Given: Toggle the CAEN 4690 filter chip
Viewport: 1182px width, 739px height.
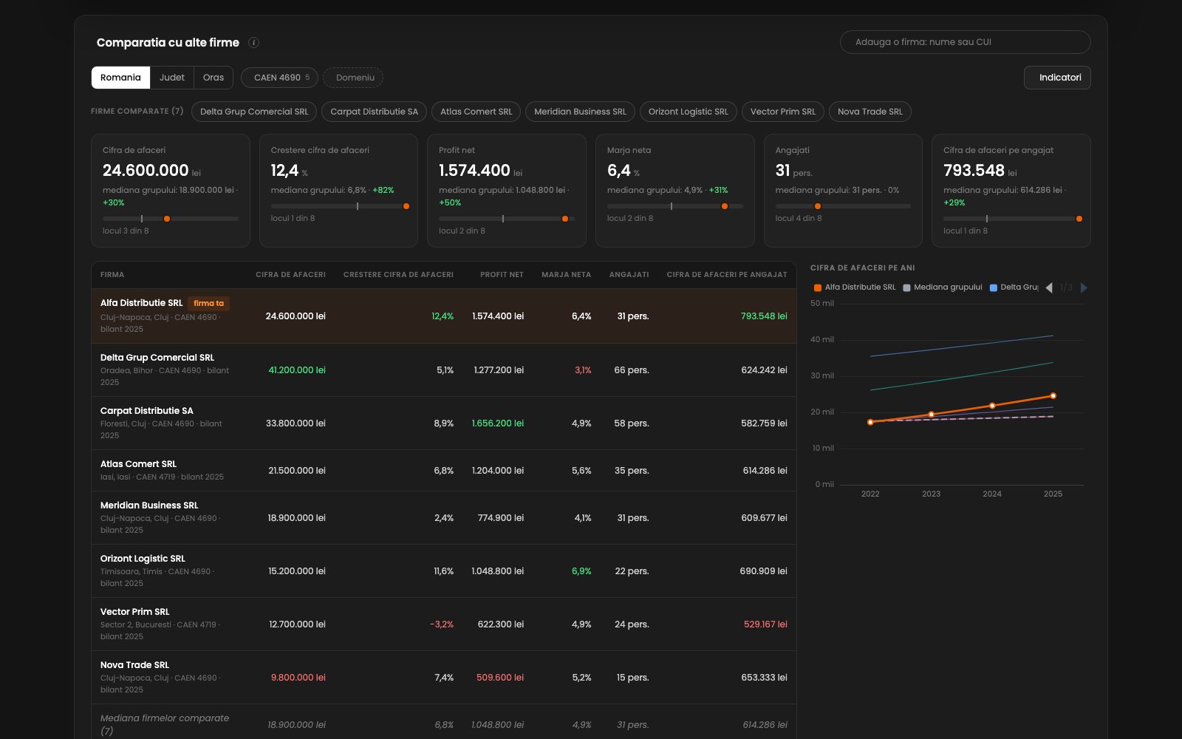Looking at the screenshot, I should 280,78.
